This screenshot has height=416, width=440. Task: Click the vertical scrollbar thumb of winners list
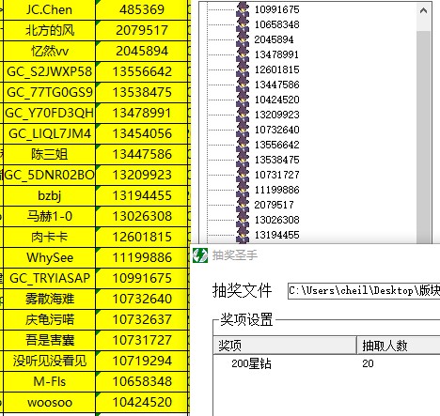pyautogui.click(x=423, y=136)
